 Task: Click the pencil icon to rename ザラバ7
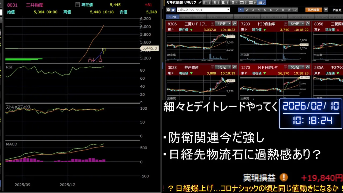point(200,3)
